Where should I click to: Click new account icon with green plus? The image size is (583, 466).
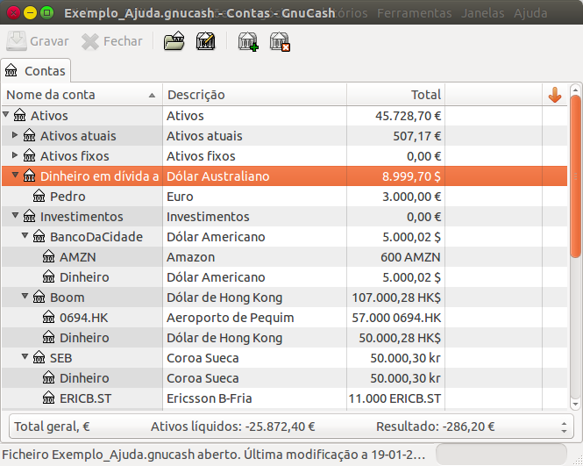click(x=248, y=41)
